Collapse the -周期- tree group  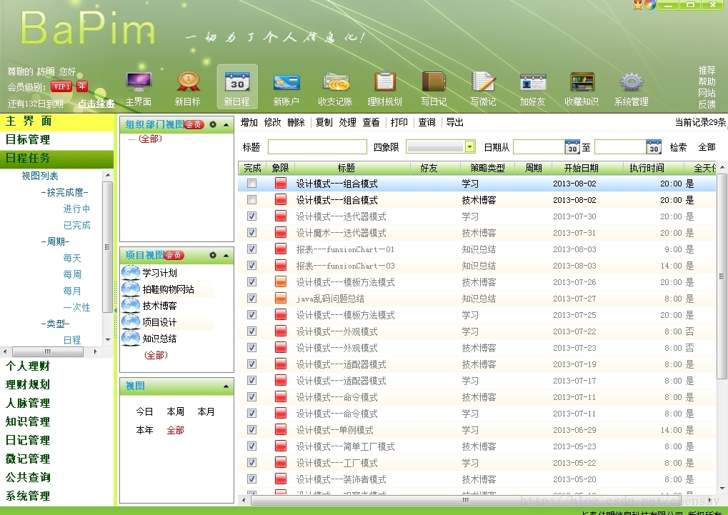55,241
